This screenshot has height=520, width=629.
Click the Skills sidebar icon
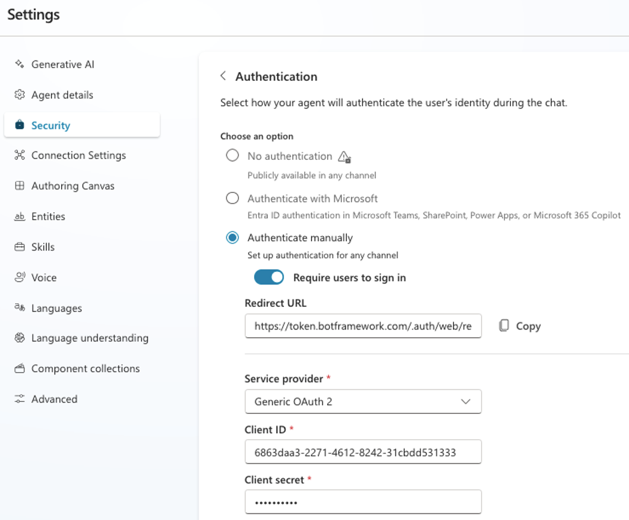pyautogui.click(x=19, y=247)
